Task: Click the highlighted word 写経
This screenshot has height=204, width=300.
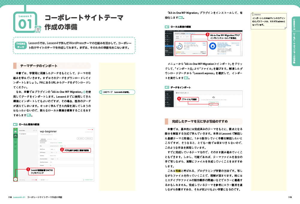Action: coord(178,171)
